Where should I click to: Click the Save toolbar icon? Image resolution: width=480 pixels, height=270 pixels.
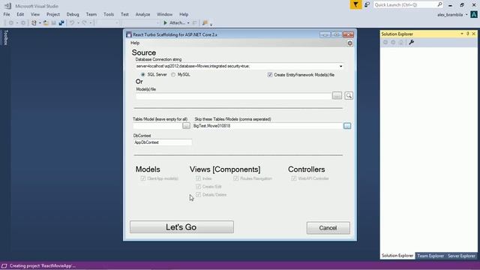click(x=53, y=23)
